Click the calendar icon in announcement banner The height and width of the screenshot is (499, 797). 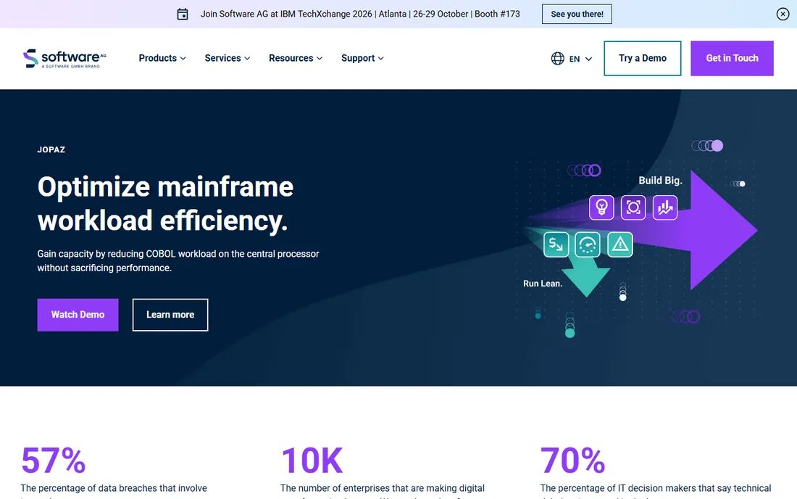pyautogui.click(x=183, y=15)
